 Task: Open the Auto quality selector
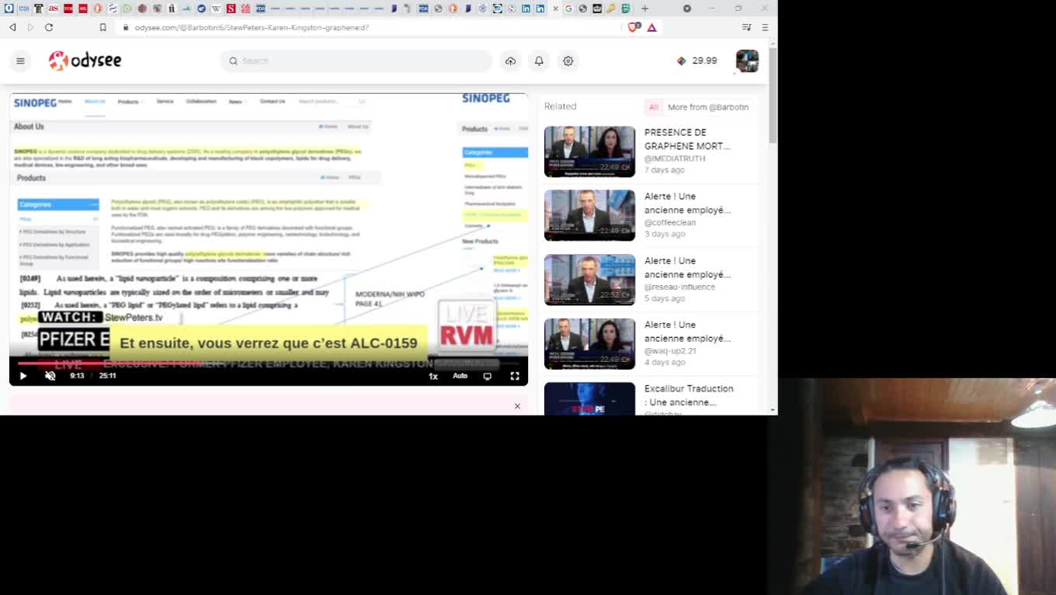click(460, 376)
